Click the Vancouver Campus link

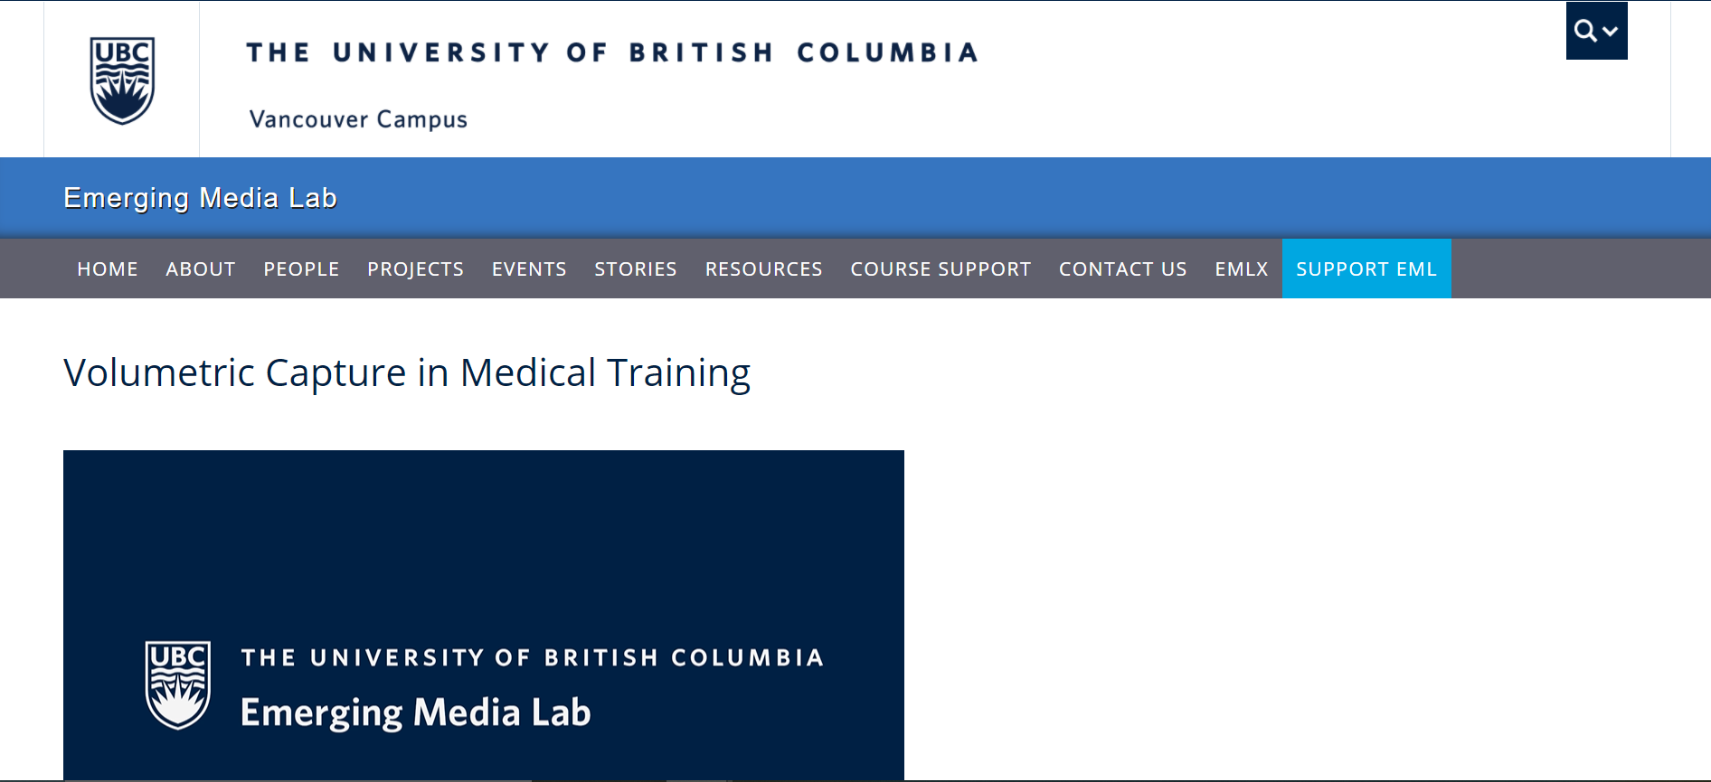pos(358,119)
